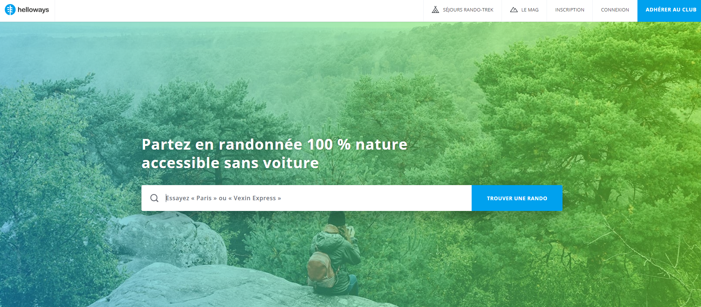Click the tent icon for Séjours Rando-Trek
Viewport: 701px width, 307px height.
click(x=435, y=10)
